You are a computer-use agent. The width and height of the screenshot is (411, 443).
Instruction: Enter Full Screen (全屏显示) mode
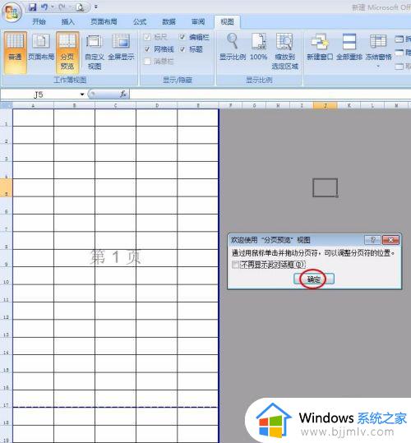pos(121,47)
